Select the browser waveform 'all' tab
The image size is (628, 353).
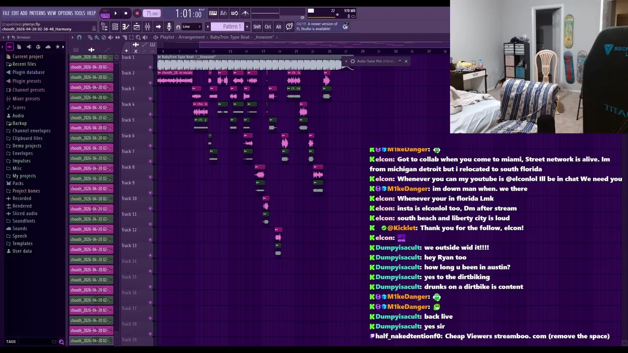(x=9, y=47)
